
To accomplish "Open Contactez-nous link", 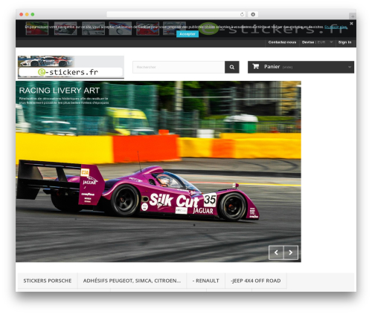I will (282, 42).
